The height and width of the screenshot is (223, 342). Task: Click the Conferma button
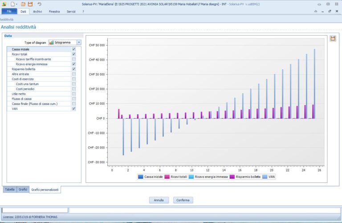[x=183, y=200]
